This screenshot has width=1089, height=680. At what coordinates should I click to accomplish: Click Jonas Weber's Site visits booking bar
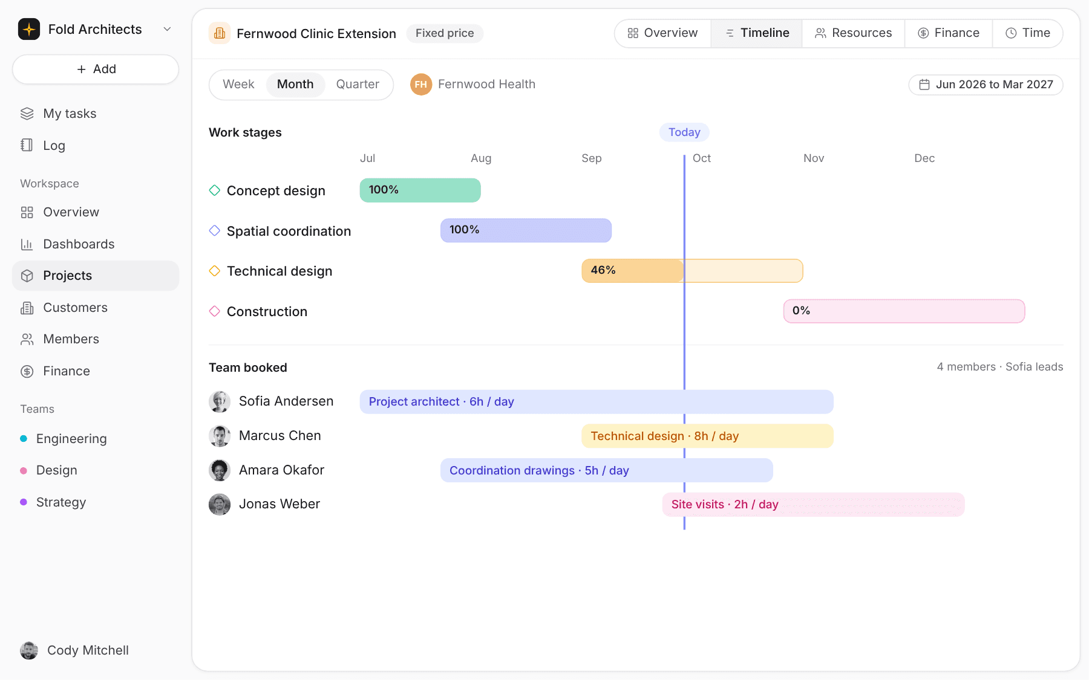pos(813,505)
